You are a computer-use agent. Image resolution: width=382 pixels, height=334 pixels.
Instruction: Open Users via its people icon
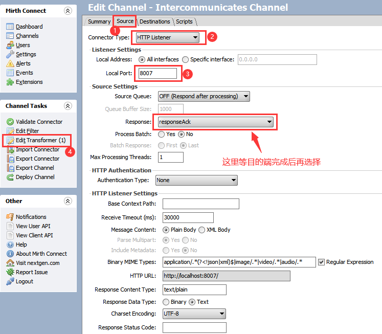pos(10,45)
